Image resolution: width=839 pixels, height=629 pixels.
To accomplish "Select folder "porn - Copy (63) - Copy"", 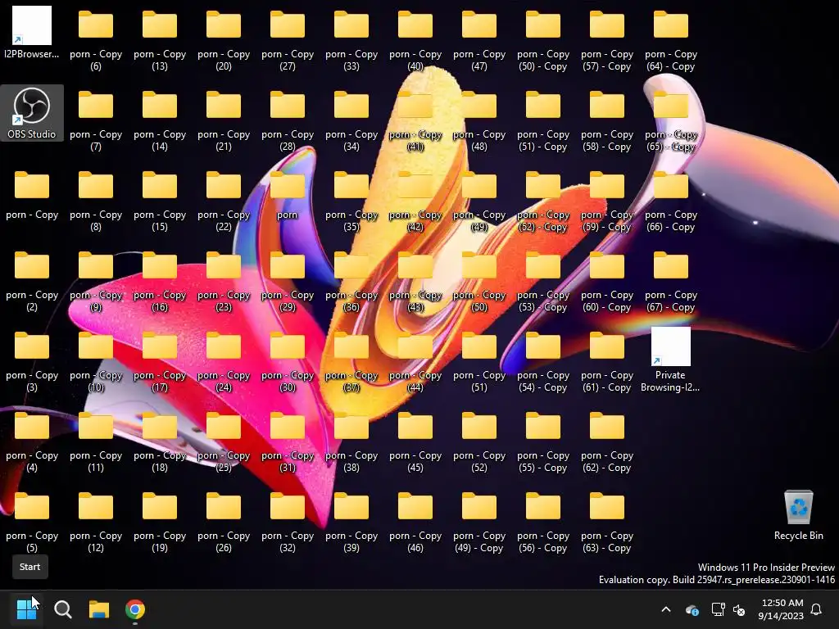I will (x=607, y=522).
